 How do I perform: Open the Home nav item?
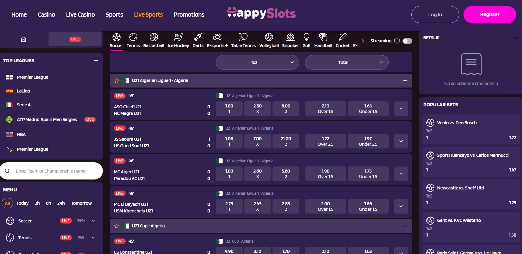(x=19, y=15)
